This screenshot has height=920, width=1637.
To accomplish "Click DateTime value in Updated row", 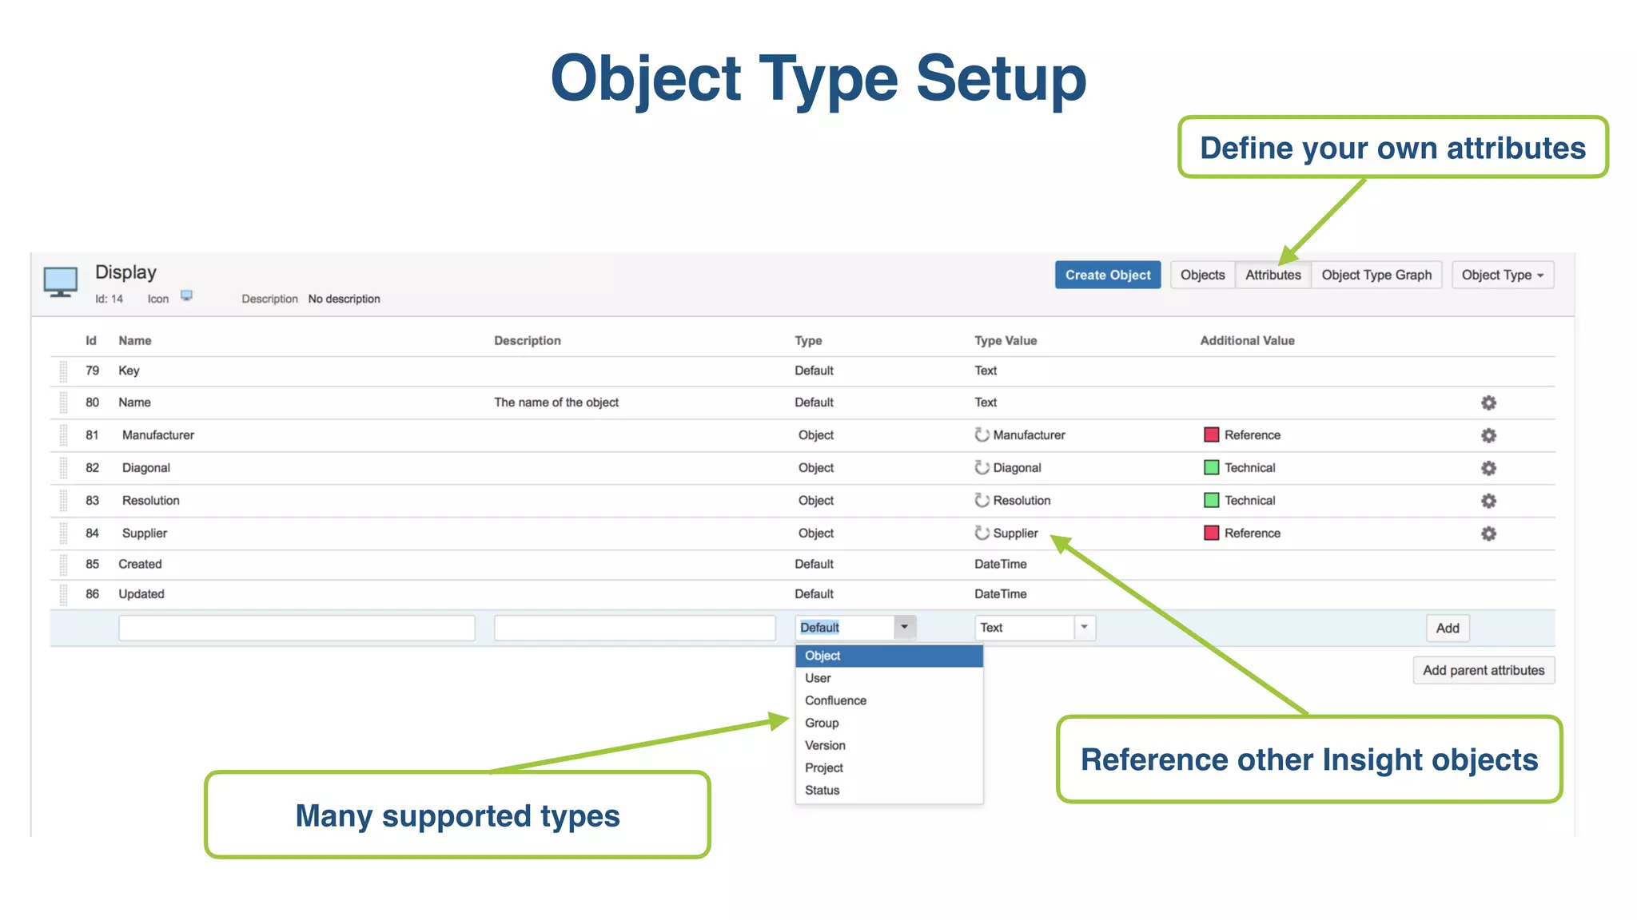I will tap(1001, 594).
